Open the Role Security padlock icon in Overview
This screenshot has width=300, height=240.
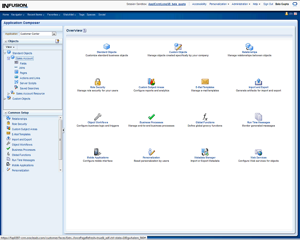click(x=97, y=82)
